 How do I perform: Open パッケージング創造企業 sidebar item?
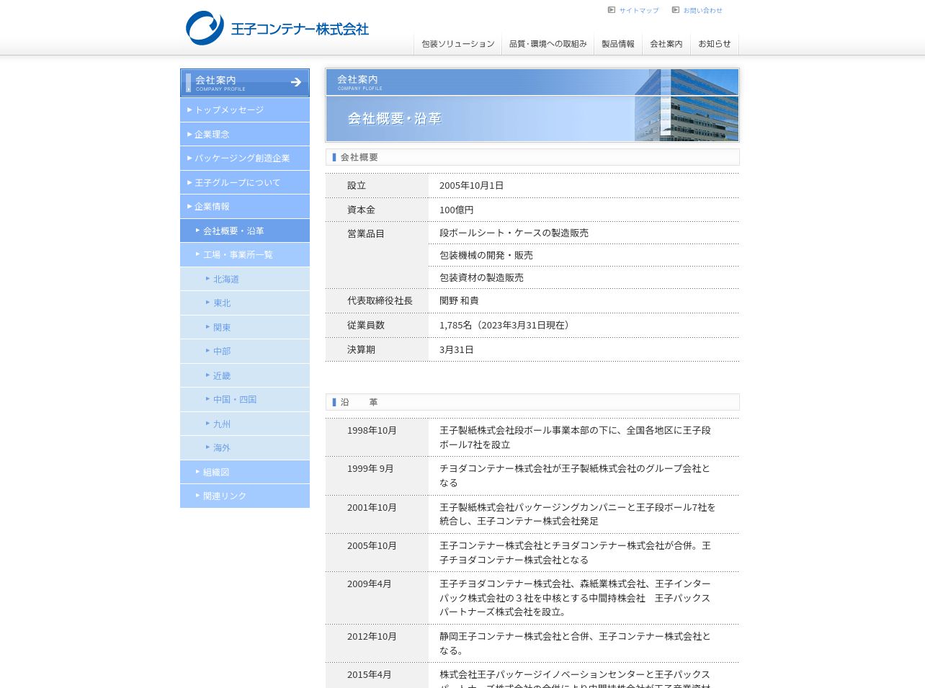point(245,158)
